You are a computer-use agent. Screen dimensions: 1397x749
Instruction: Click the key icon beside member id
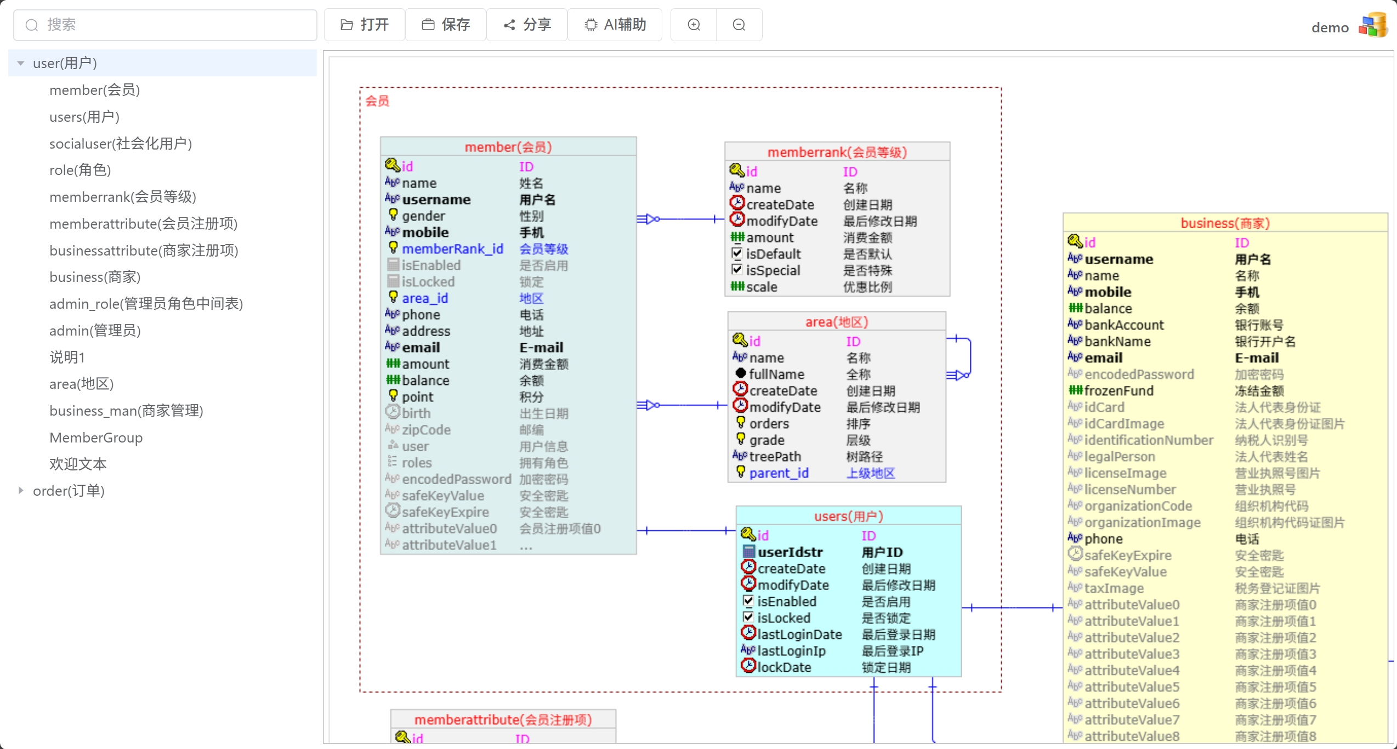click(x=392, y=166)
